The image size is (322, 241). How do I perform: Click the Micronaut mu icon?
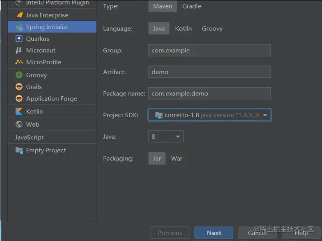coord(19,50)
